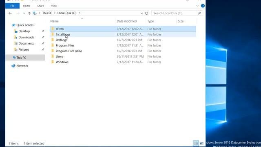
Task: Open the recent locations dropdown arrow
Action: pos(24,13)
